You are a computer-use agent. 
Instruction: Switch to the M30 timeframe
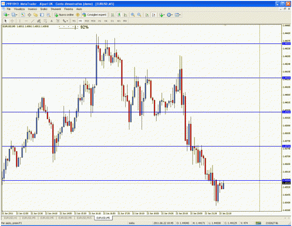93,21
